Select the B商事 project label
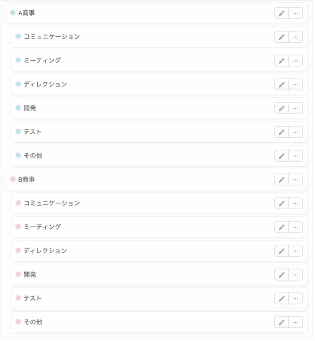The width and height of the screenshot is (315, 341). pyautogui.click(x=27, y=179)
